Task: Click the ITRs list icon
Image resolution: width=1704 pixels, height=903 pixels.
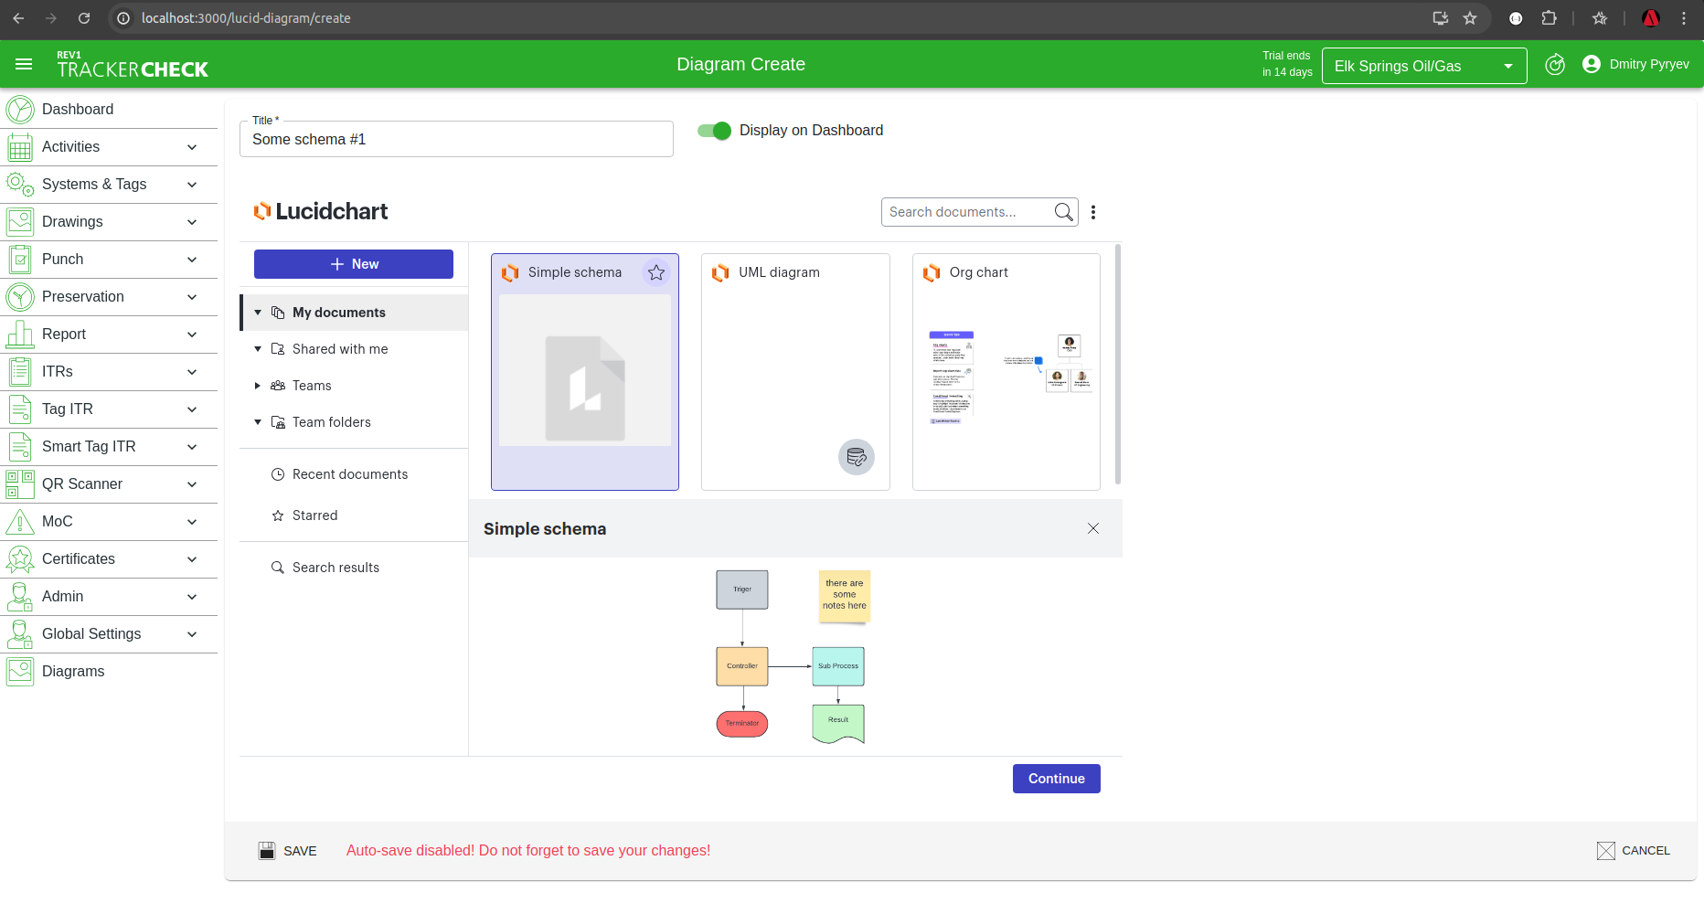Action: [x=20, y=372]
